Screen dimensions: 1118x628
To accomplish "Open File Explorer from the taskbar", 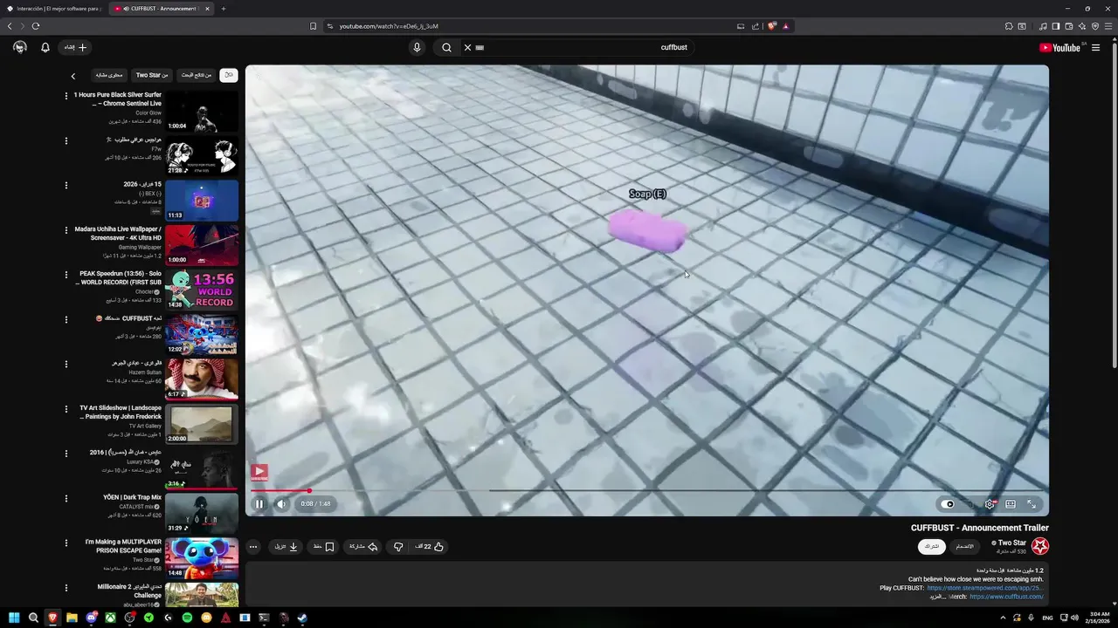I will pyautogui.click(x=72, y=618).
